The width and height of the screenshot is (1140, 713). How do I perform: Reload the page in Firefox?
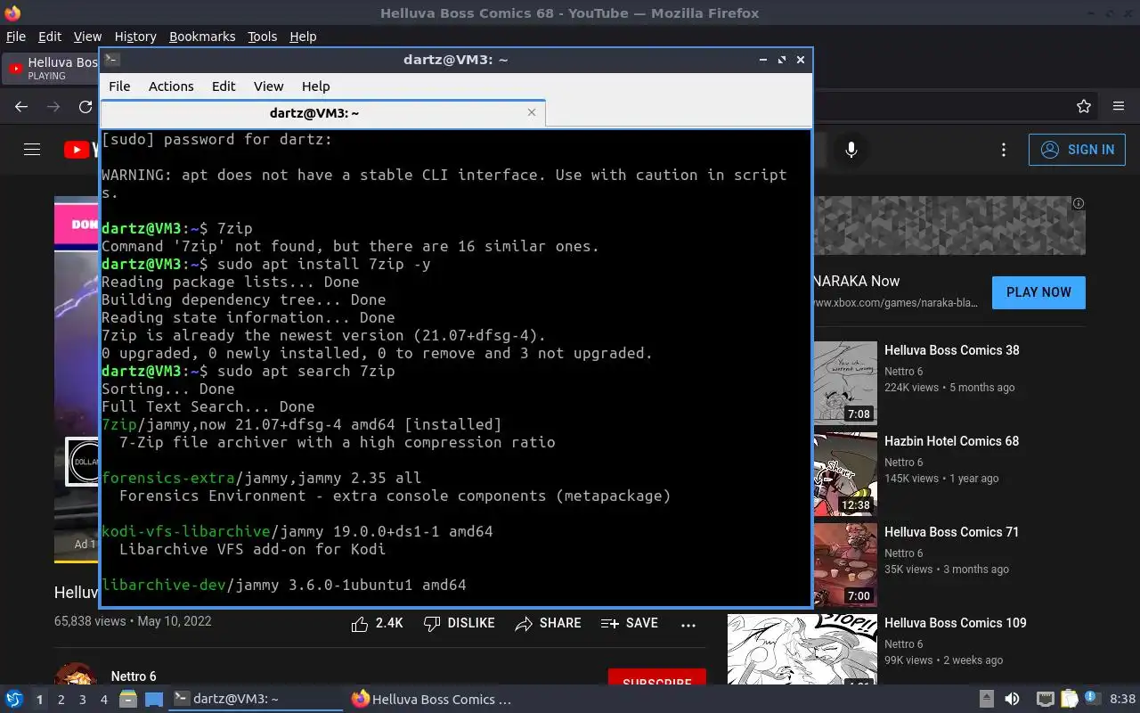pos(85,106)
